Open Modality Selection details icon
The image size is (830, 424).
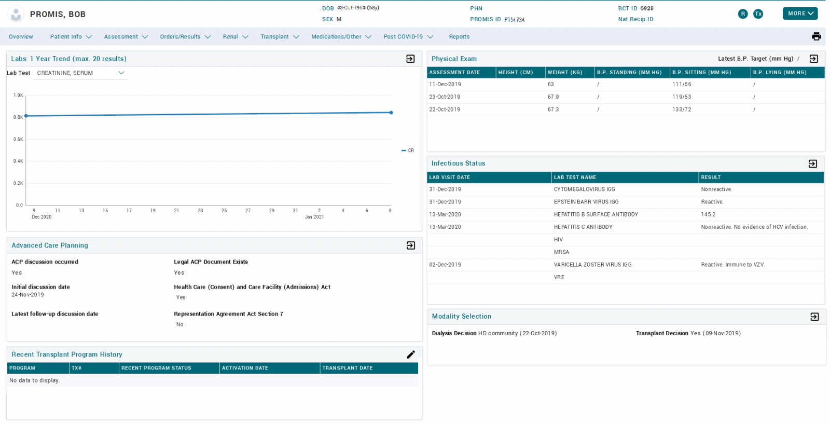(x=814, y=317)
